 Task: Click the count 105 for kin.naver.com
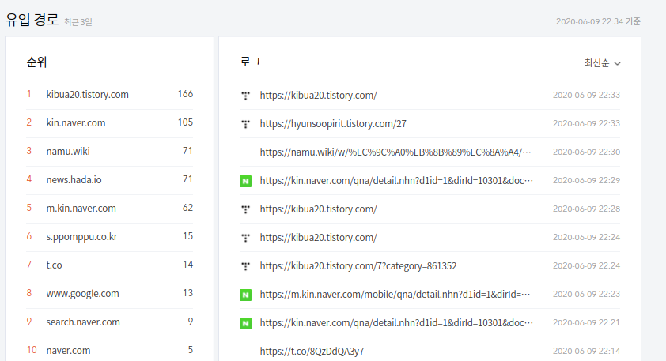click(x=185, y=122)
